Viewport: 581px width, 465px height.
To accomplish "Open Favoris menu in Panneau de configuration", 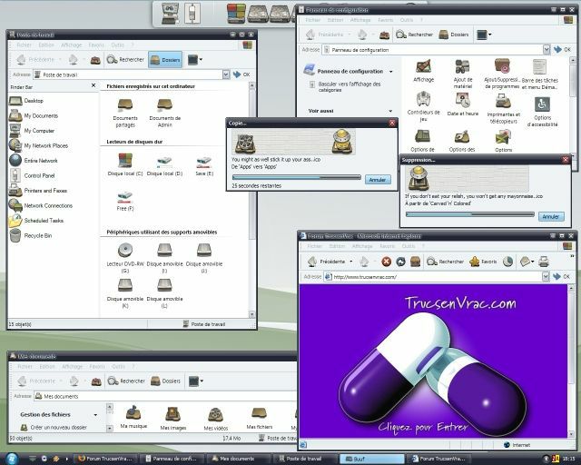I will [385, 20].
